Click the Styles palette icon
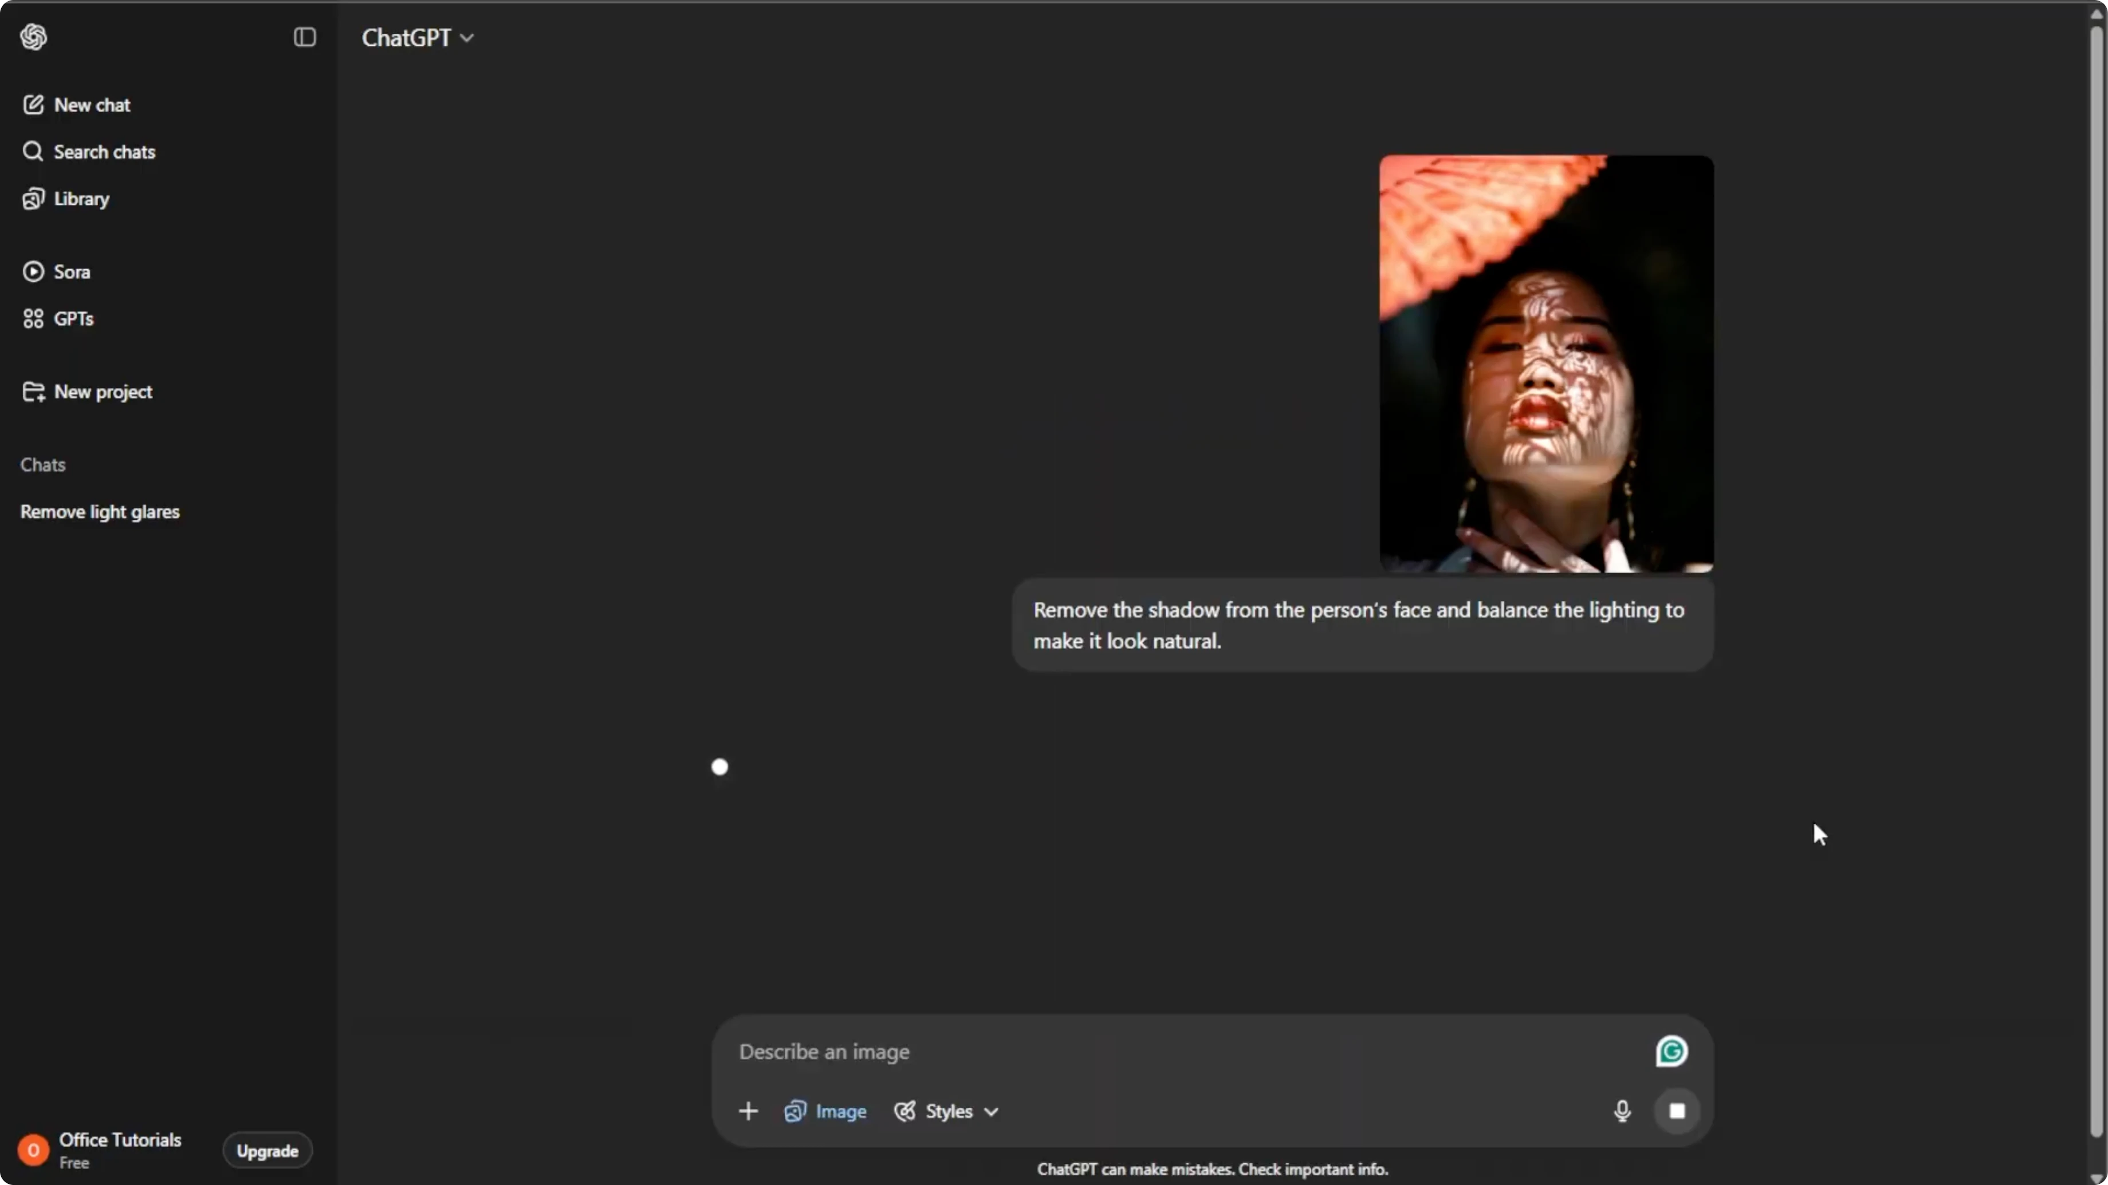This screenshot has height=1185, width=2108. pyautogui.click(x=904, y=1111)
